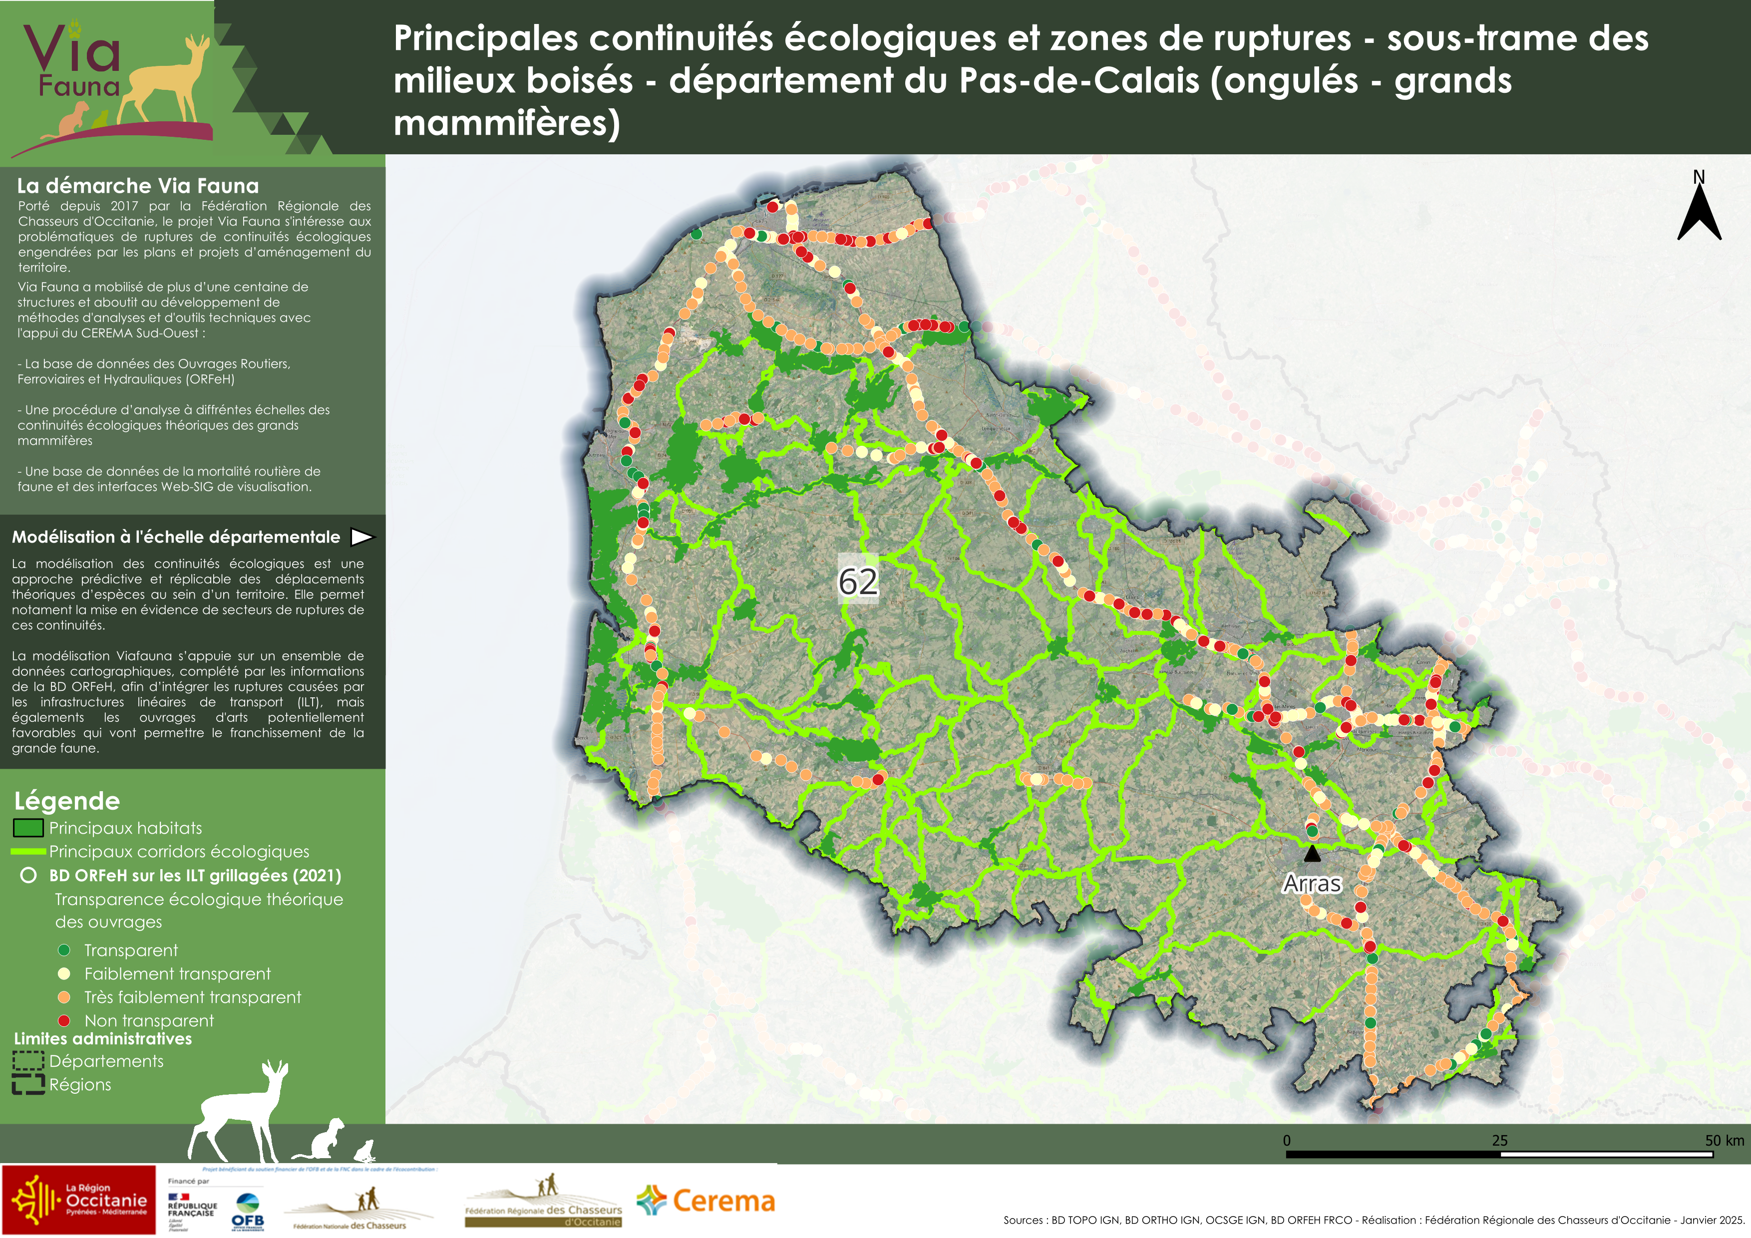Click the green Transparent legend dot
This screenshot has width=1751, height=1238.
pos(65,950)
